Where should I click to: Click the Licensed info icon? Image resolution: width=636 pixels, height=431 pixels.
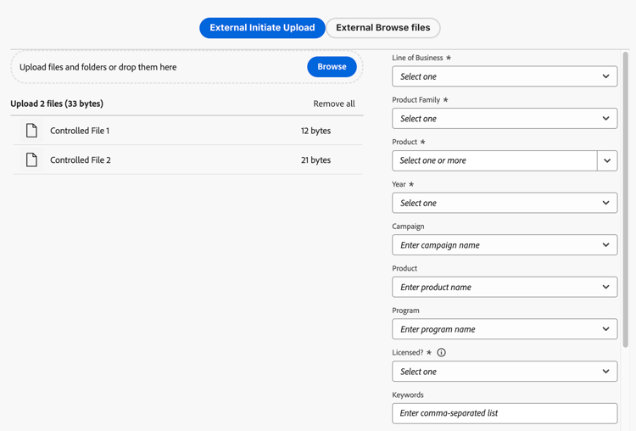point(441,352)
